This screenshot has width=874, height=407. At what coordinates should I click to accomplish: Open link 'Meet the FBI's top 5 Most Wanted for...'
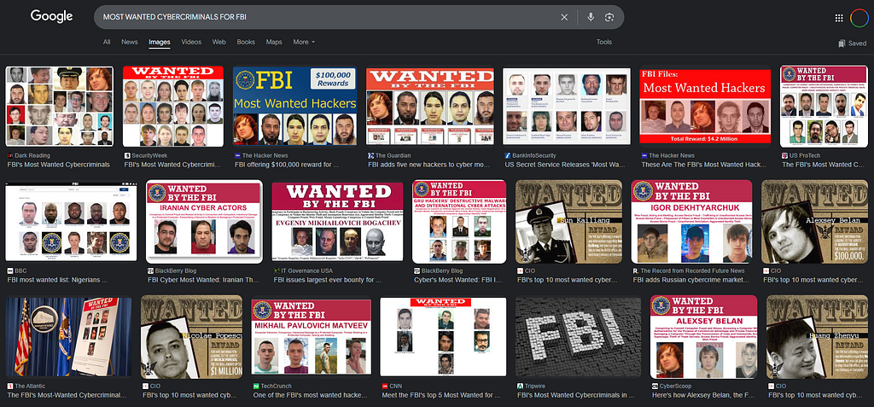pos(440,395)
